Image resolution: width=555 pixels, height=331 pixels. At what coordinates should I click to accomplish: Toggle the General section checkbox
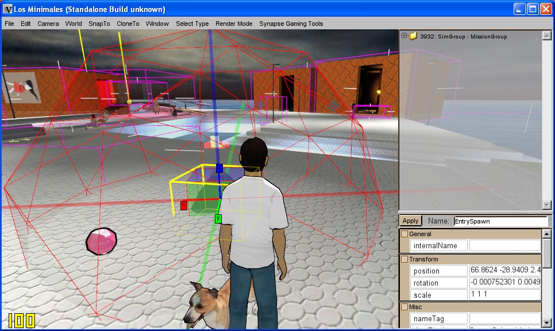(404, 234)
